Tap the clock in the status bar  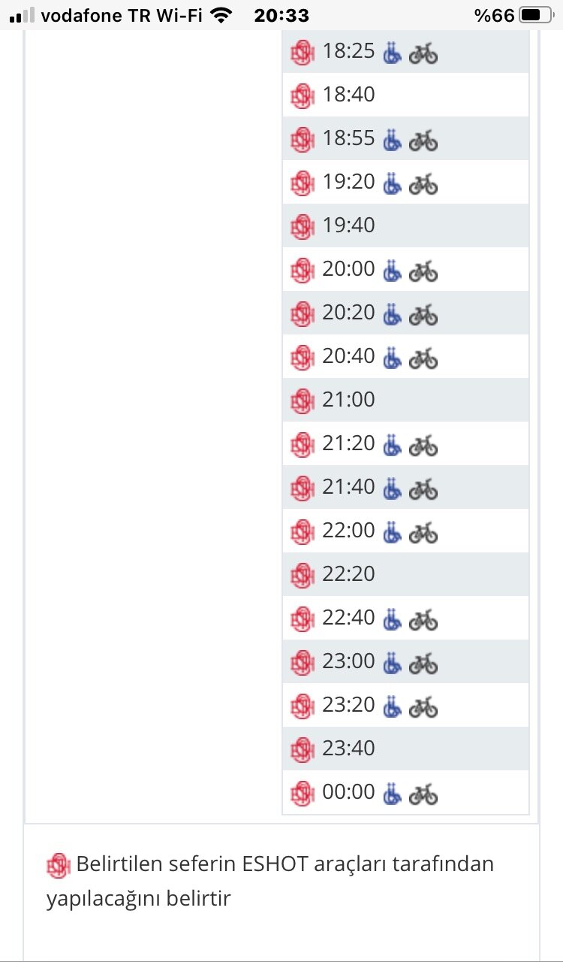(x=281, y=15)
